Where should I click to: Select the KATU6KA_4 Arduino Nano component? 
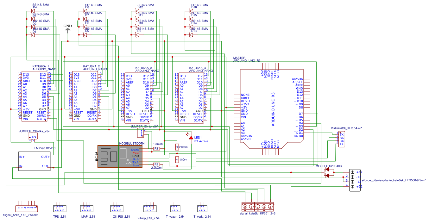coord(191,98)
